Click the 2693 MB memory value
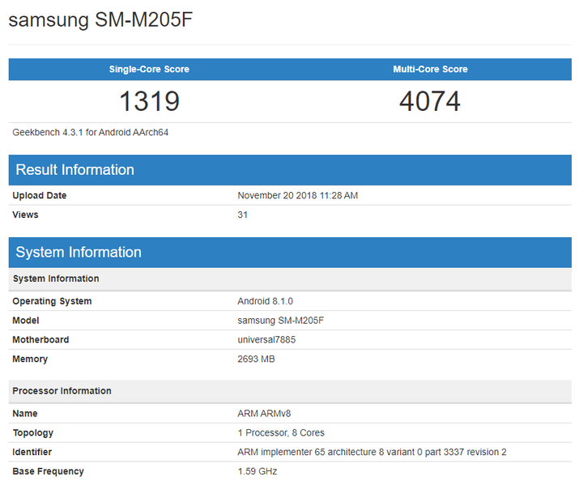 (256, 359)
